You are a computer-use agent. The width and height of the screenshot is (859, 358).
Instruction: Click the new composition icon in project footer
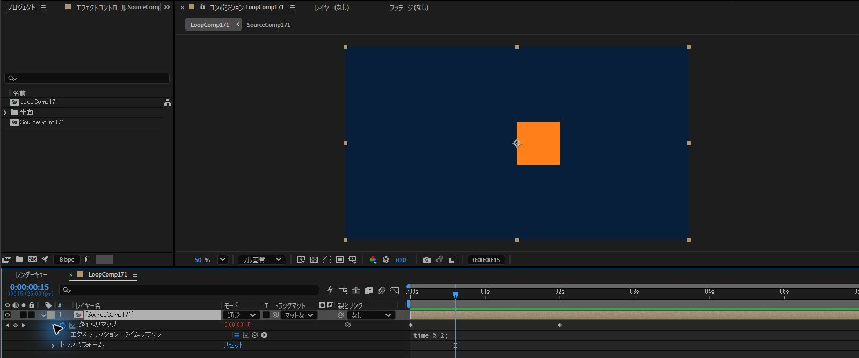coord(32,259)
